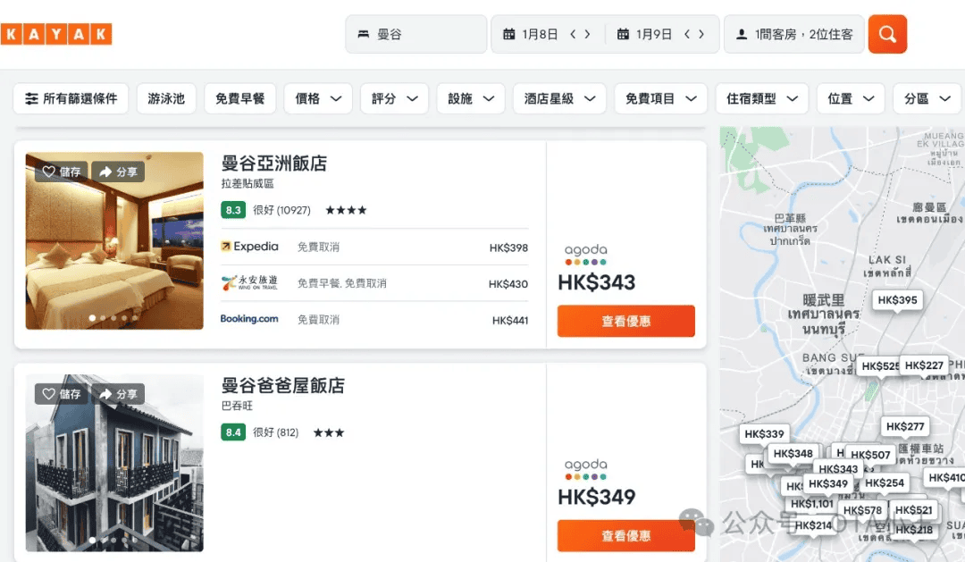Click the agoda logo above HK$349

coord(585,469)
